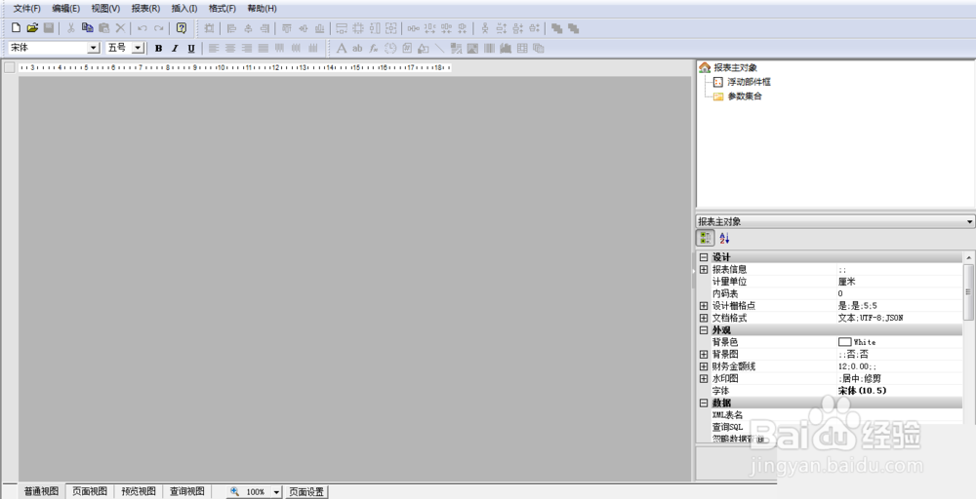Open the 格式(F) menu
This screenshot has height=499, width=976.
(x=223, y=9)
